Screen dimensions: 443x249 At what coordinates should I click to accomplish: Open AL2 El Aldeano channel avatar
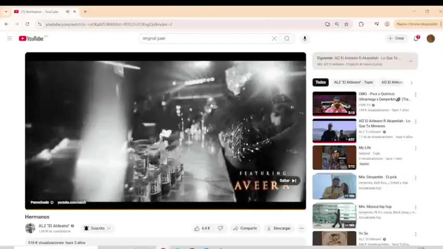[30, 228]
